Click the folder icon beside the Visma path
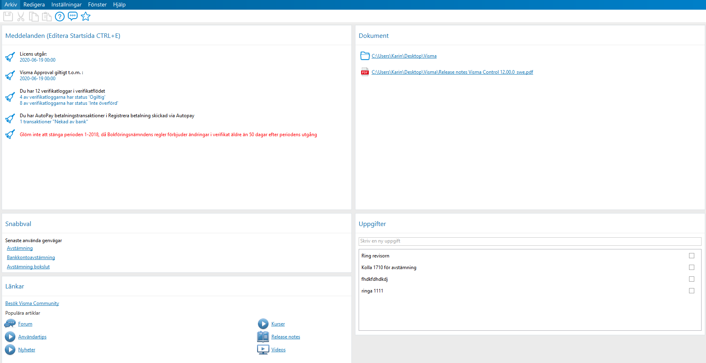The image size is (706, 363). coord(365,56)
